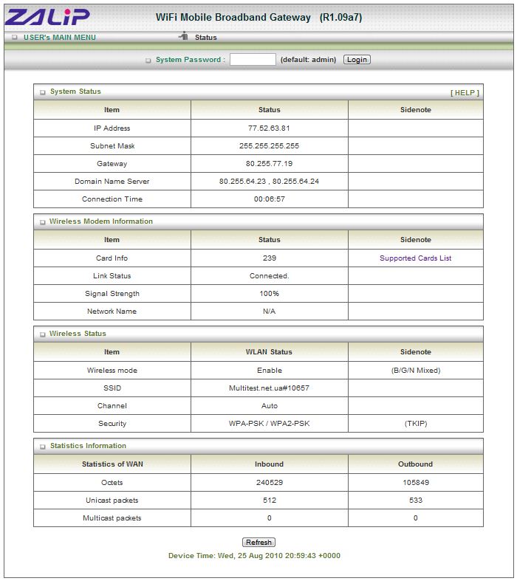The width and height of the screenshot is (517, 581).
Task: Click the Login button
Action: (x=357, y=59)
